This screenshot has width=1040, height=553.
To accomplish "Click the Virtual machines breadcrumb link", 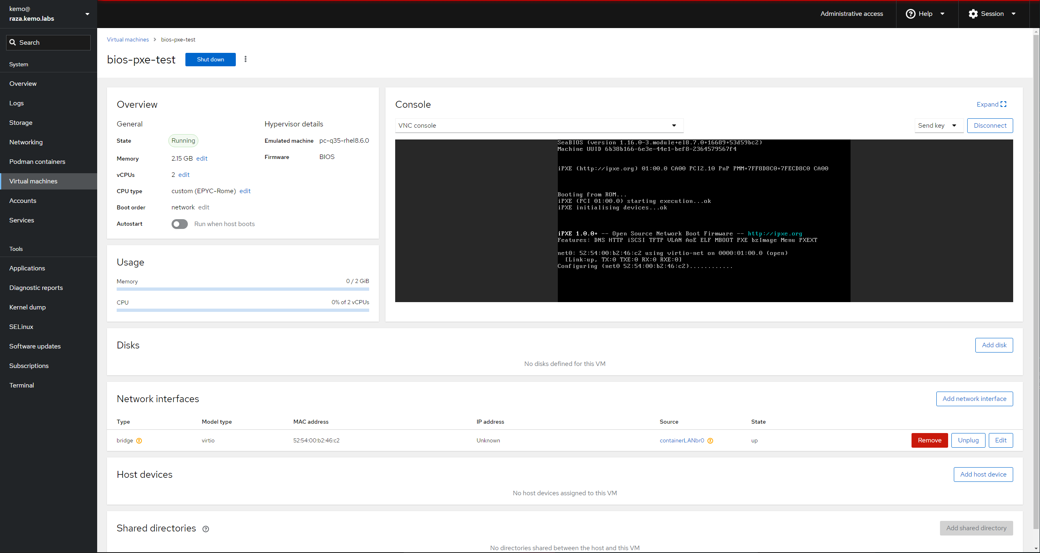I will pos(128,39).
